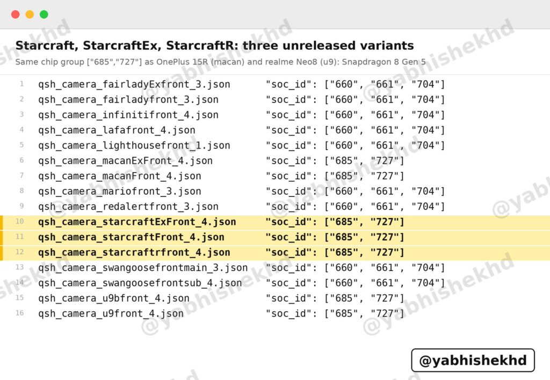Select qsh_camera_mariofront_3.json
Viewport: 550px width, 380px height.
point(120,192)
